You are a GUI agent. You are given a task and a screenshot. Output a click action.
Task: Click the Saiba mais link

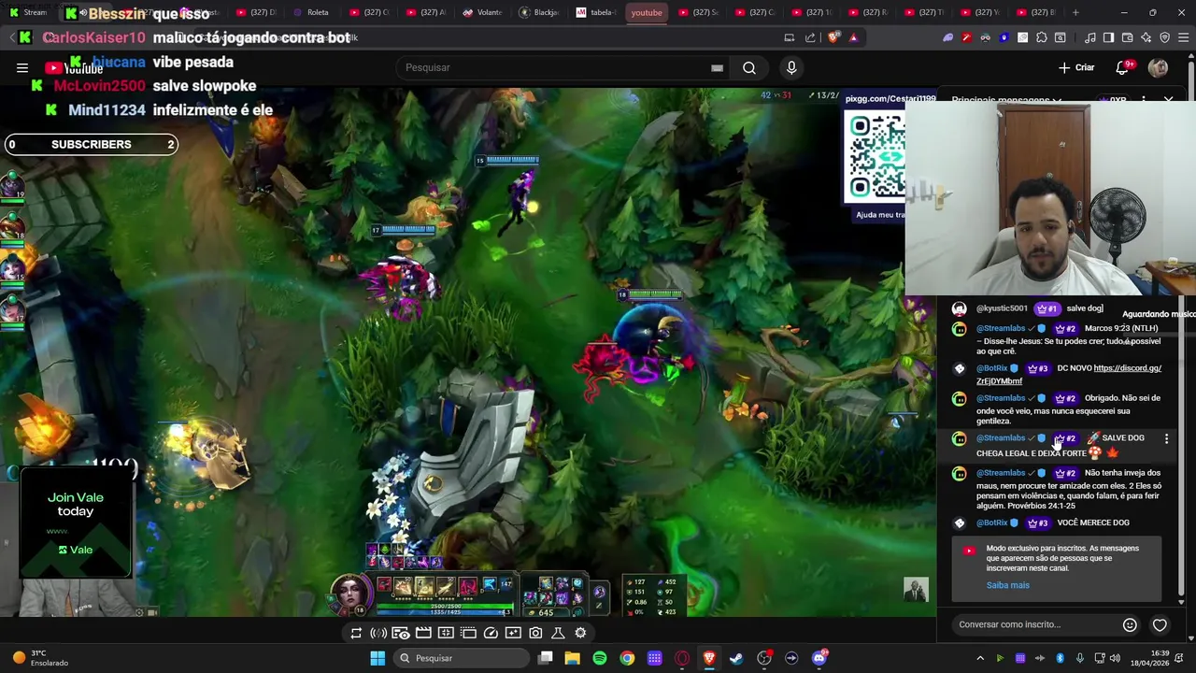1007,585
